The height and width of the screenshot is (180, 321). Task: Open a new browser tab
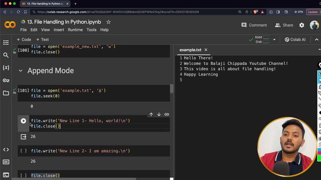click(75, 3)
